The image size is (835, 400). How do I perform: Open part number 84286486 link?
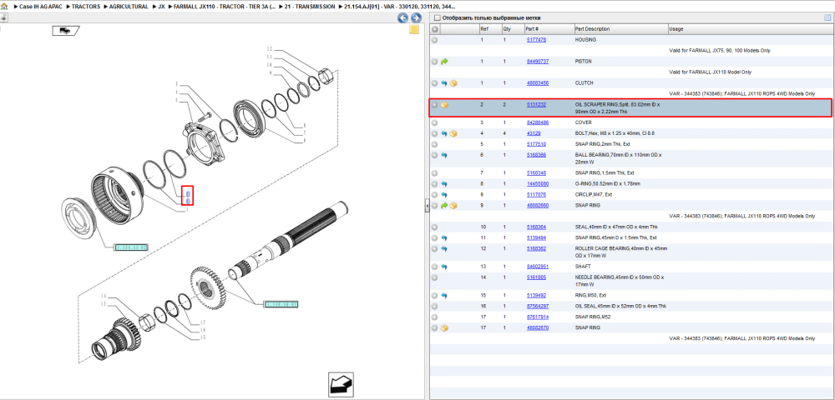point(538,122)
